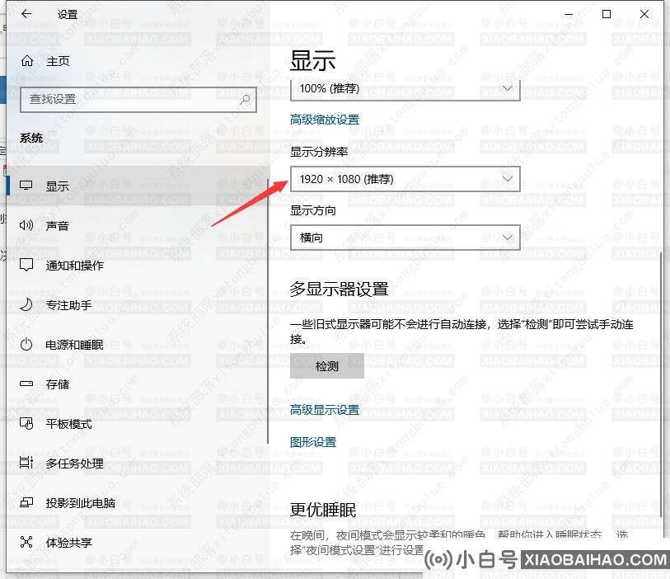
Task: Select the 声音 speaker icon
Action: click(26, 225)
